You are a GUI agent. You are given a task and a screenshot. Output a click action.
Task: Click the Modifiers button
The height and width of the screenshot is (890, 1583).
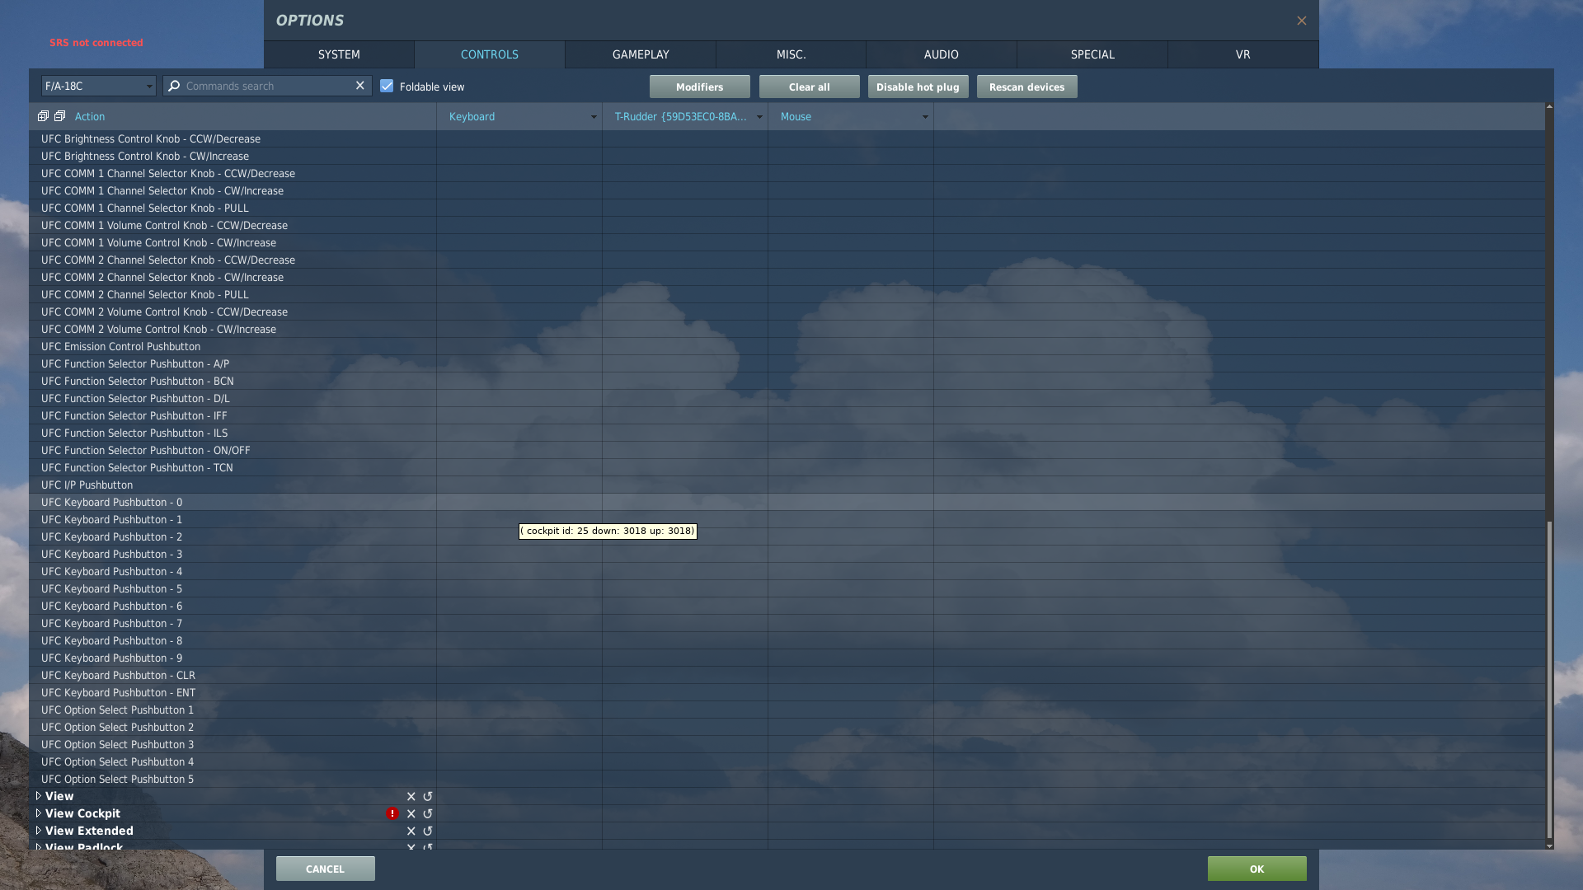pos(699,87)
